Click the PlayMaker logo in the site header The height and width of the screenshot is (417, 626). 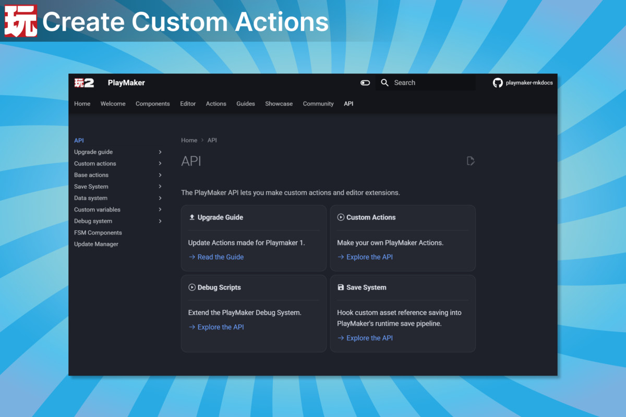84,82
